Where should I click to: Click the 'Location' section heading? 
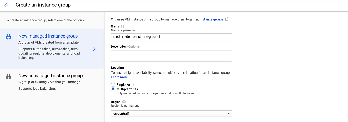(x=117, y=68)
